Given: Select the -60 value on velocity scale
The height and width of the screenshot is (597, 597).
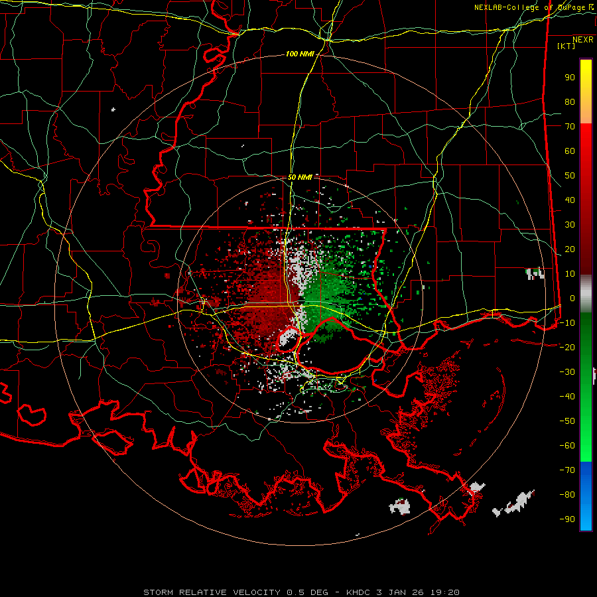Looking at the screenshot, I should [x=567, y=446].
